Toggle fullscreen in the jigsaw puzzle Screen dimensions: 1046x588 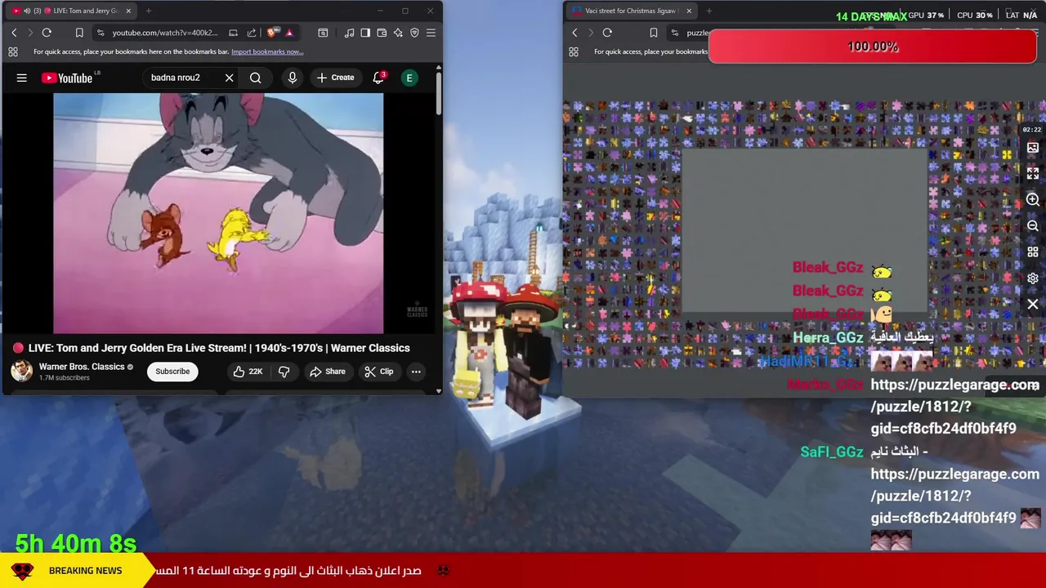click(x=1033, y=174)
